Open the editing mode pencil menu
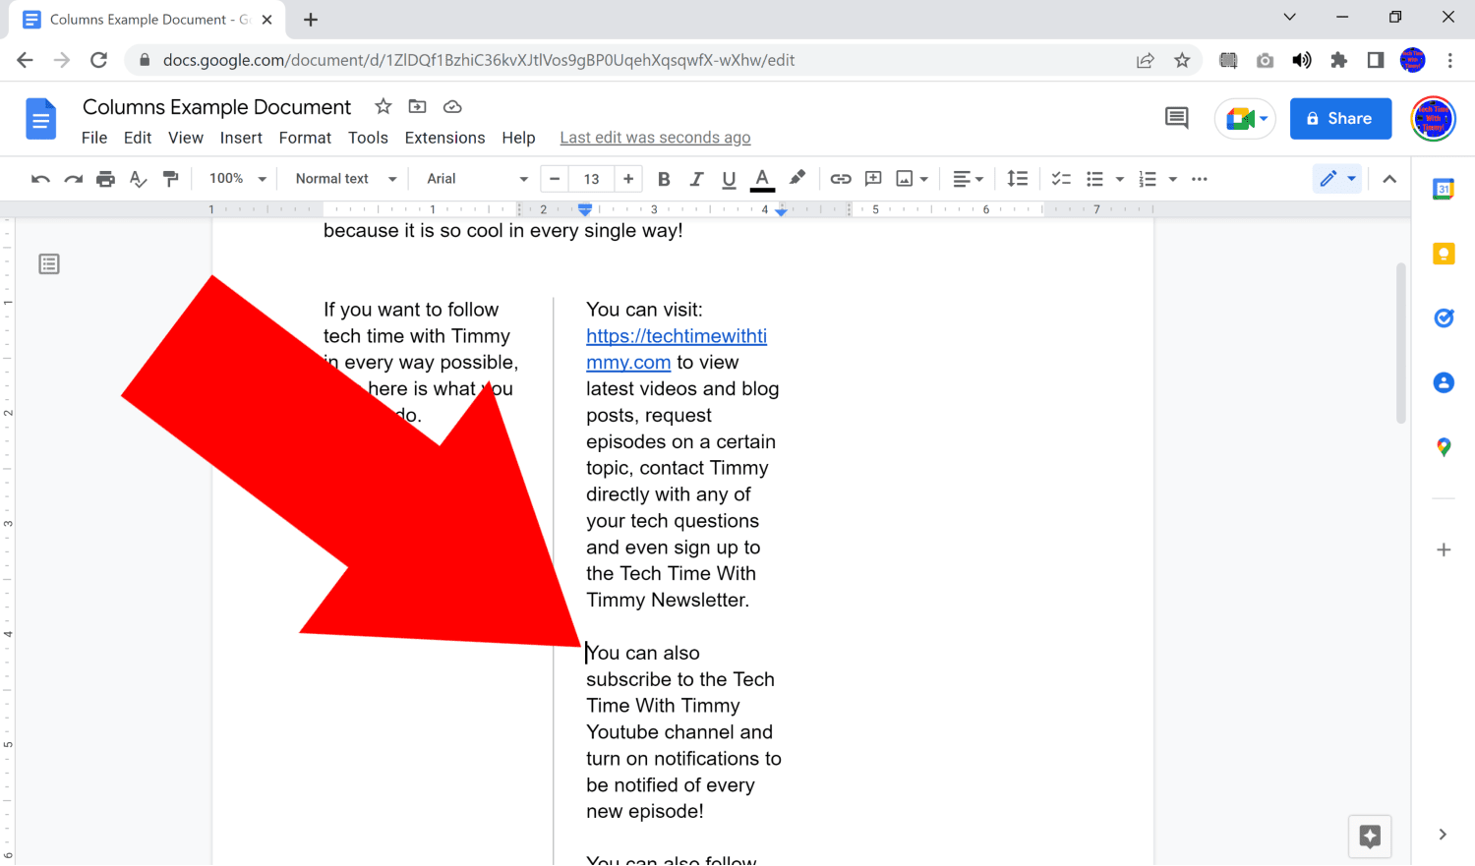Image resolution: width=1475 pixels, height=866 pixels. pyautogui.click(x=1337, y=178)
